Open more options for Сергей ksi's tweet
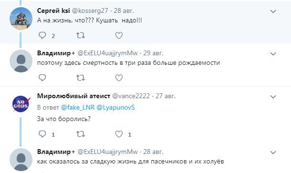 click(273, 11)
